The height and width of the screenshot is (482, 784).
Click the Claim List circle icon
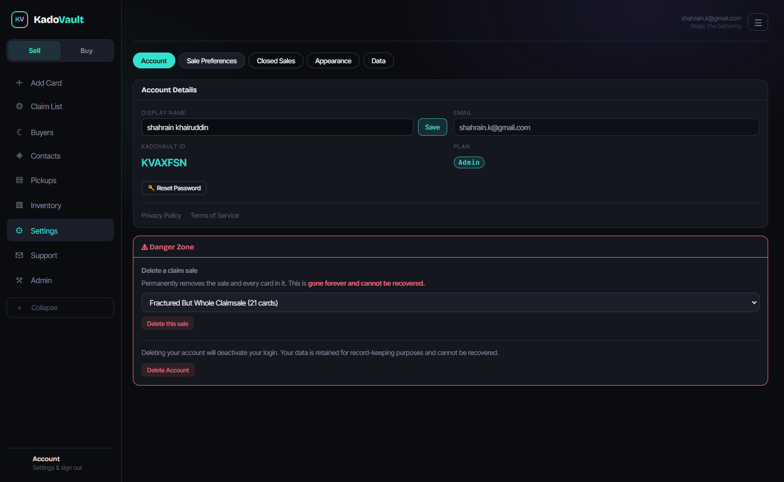point(19,106)
